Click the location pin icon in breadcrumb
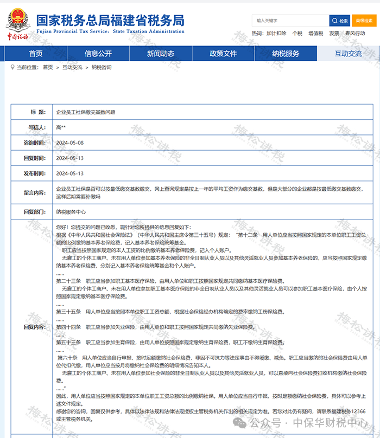 [12, 67]
